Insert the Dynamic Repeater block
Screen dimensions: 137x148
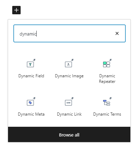[107, 71]
